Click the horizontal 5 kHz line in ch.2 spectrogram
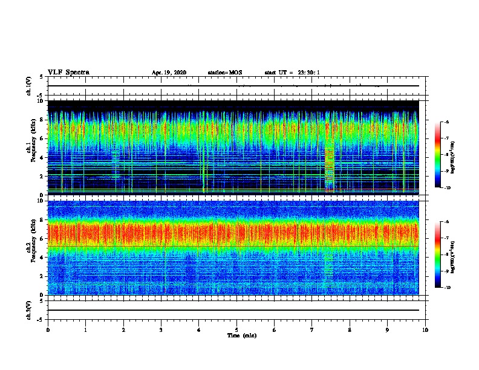The width and height of the screenshot is (479, 370). point(233,246)
